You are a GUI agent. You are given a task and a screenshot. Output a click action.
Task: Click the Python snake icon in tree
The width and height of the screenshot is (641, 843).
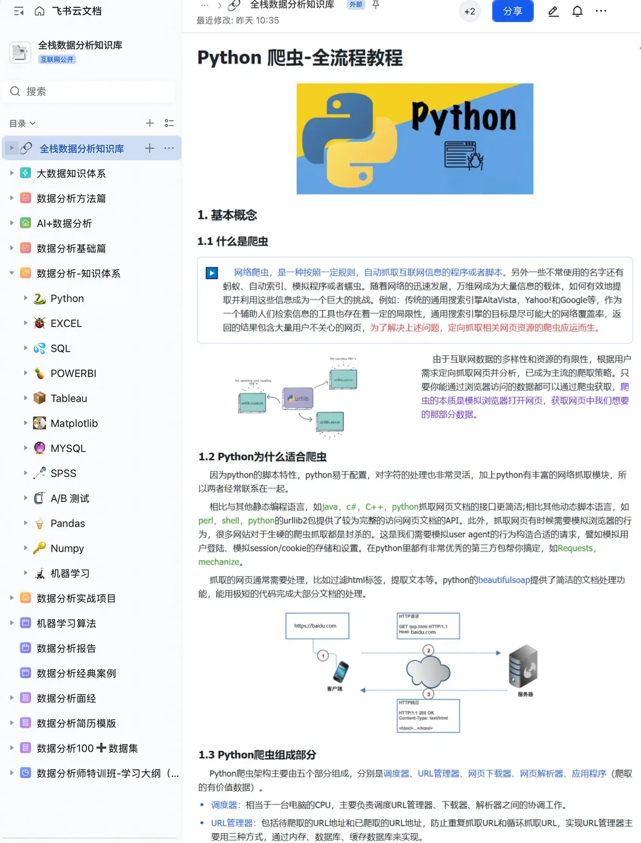pyautogui.click(x=40, y=298)
